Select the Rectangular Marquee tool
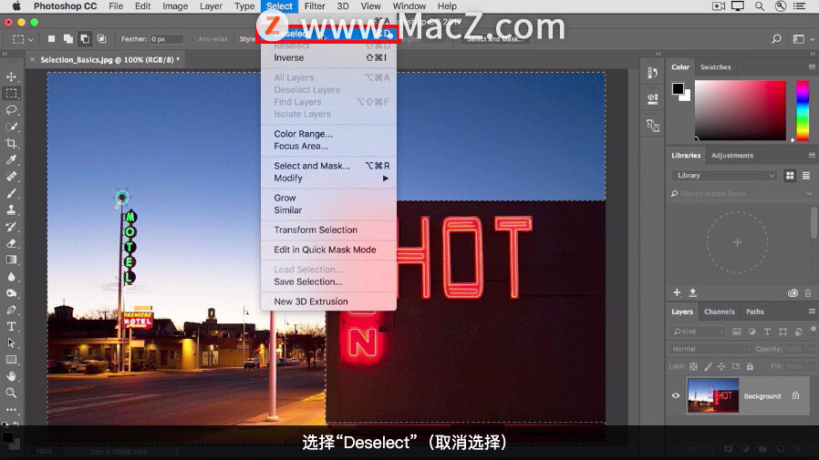The image size is (819, 460). pyautogui.click(x=11, y=93)
